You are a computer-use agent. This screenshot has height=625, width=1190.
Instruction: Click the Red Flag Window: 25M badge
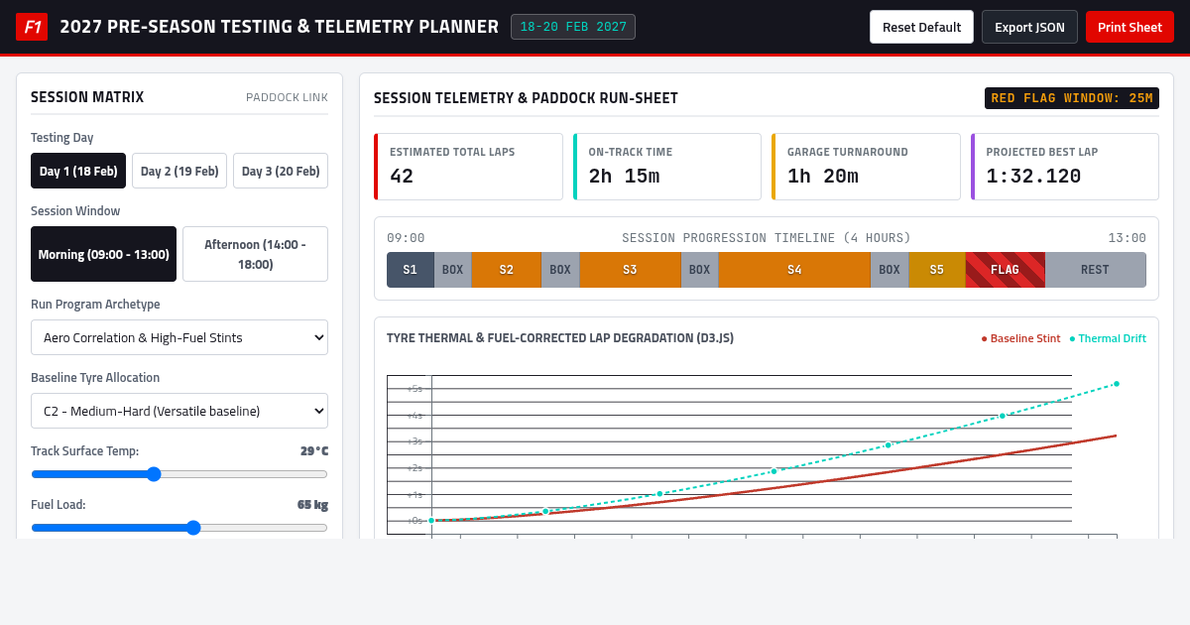[x=1072, y=98]
